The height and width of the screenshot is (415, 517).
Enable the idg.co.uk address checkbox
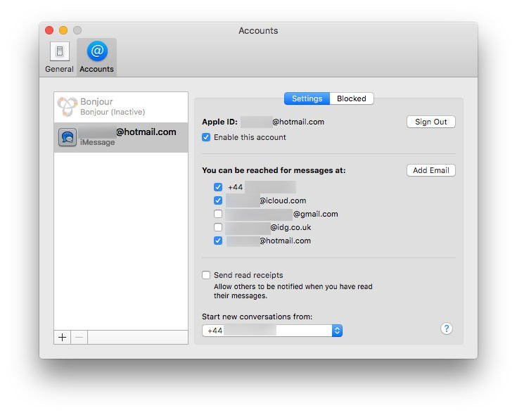218,227
